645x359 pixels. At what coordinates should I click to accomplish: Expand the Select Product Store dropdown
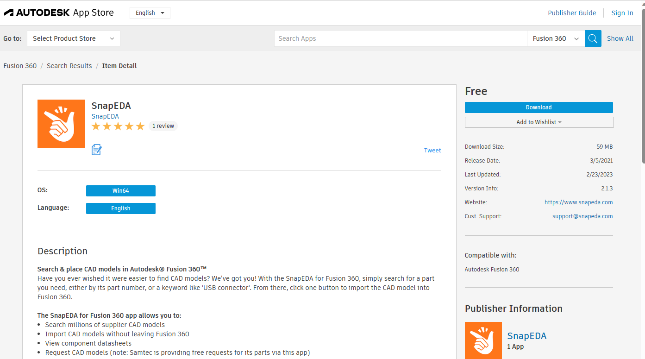74,38
